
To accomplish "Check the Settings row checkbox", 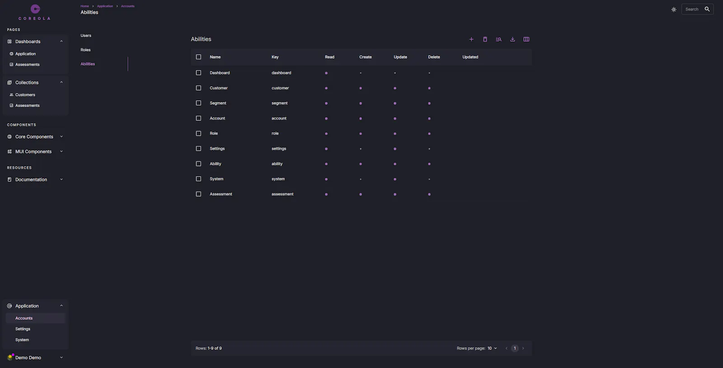I will coord(198,149).
